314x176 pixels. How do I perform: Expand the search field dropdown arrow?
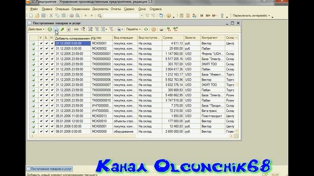141,16
